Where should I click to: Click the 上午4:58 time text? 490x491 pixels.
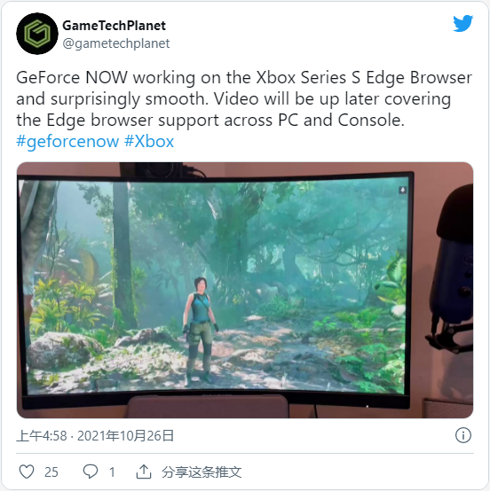click(x=42, y=435)
